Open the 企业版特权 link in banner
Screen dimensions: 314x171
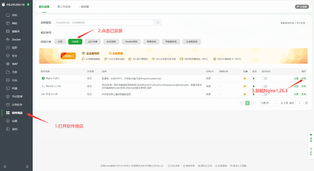[91, 53]
